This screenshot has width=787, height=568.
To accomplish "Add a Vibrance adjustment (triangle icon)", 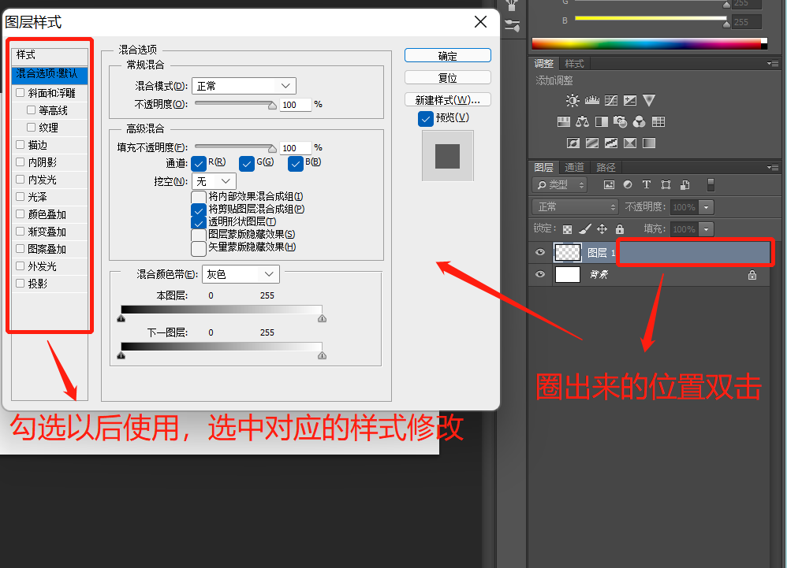I will coord(649,100).
